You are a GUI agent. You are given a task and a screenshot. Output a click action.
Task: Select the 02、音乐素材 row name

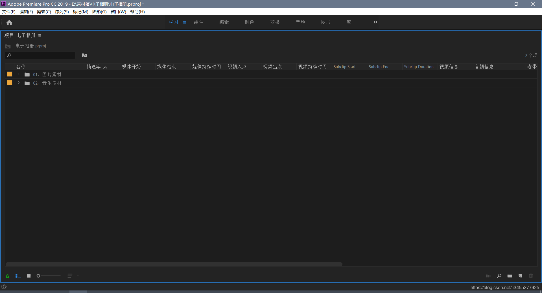click(x=47, y=83)
